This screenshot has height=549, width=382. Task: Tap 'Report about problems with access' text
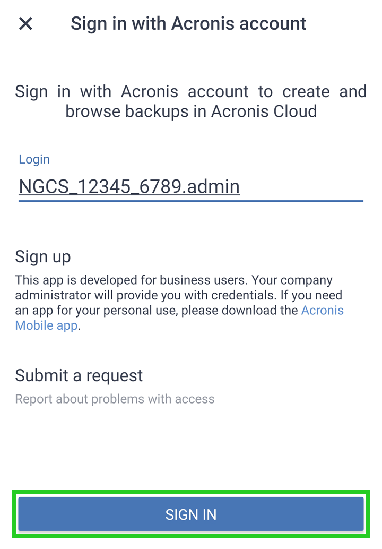[x=115, y=399]
